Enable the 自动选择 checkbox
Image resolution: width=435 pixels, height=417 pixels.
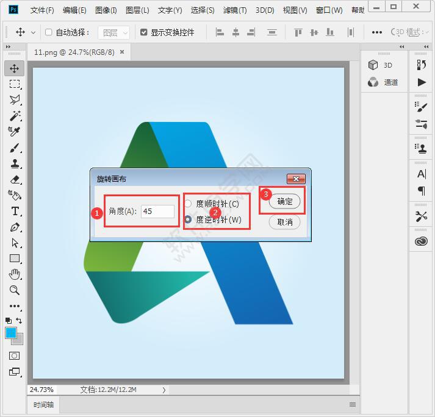49,32
